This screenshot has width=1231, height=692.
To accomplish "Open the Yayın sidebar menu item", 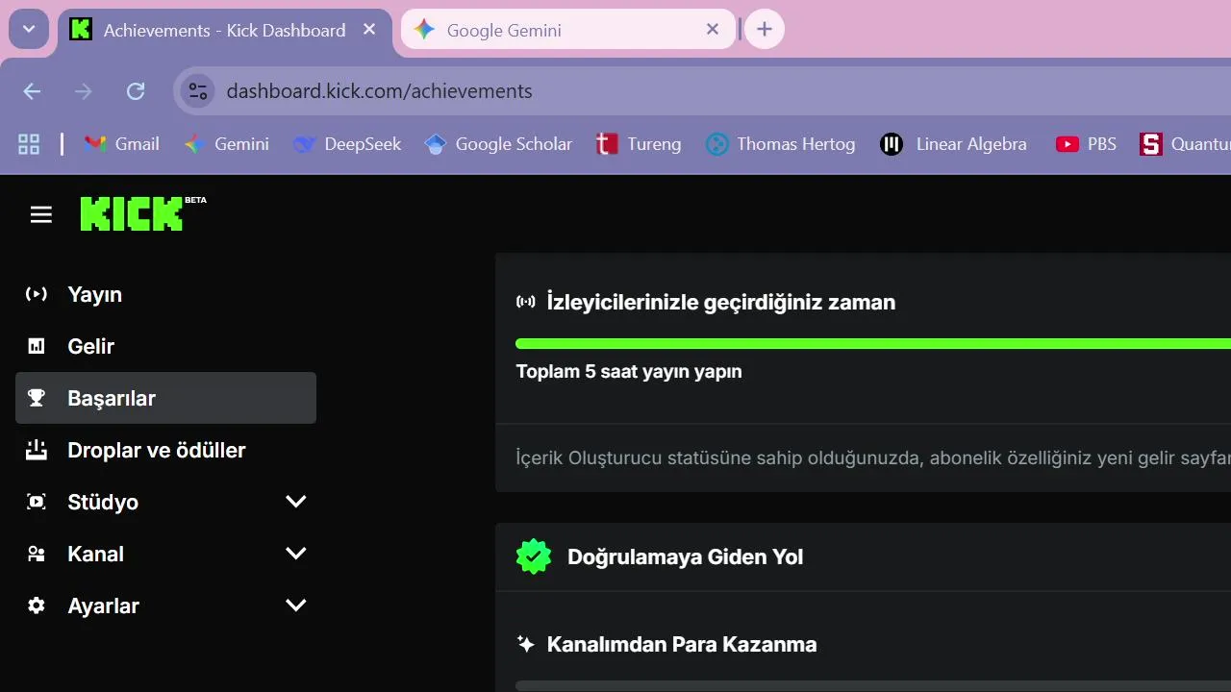I will (165, 294).
